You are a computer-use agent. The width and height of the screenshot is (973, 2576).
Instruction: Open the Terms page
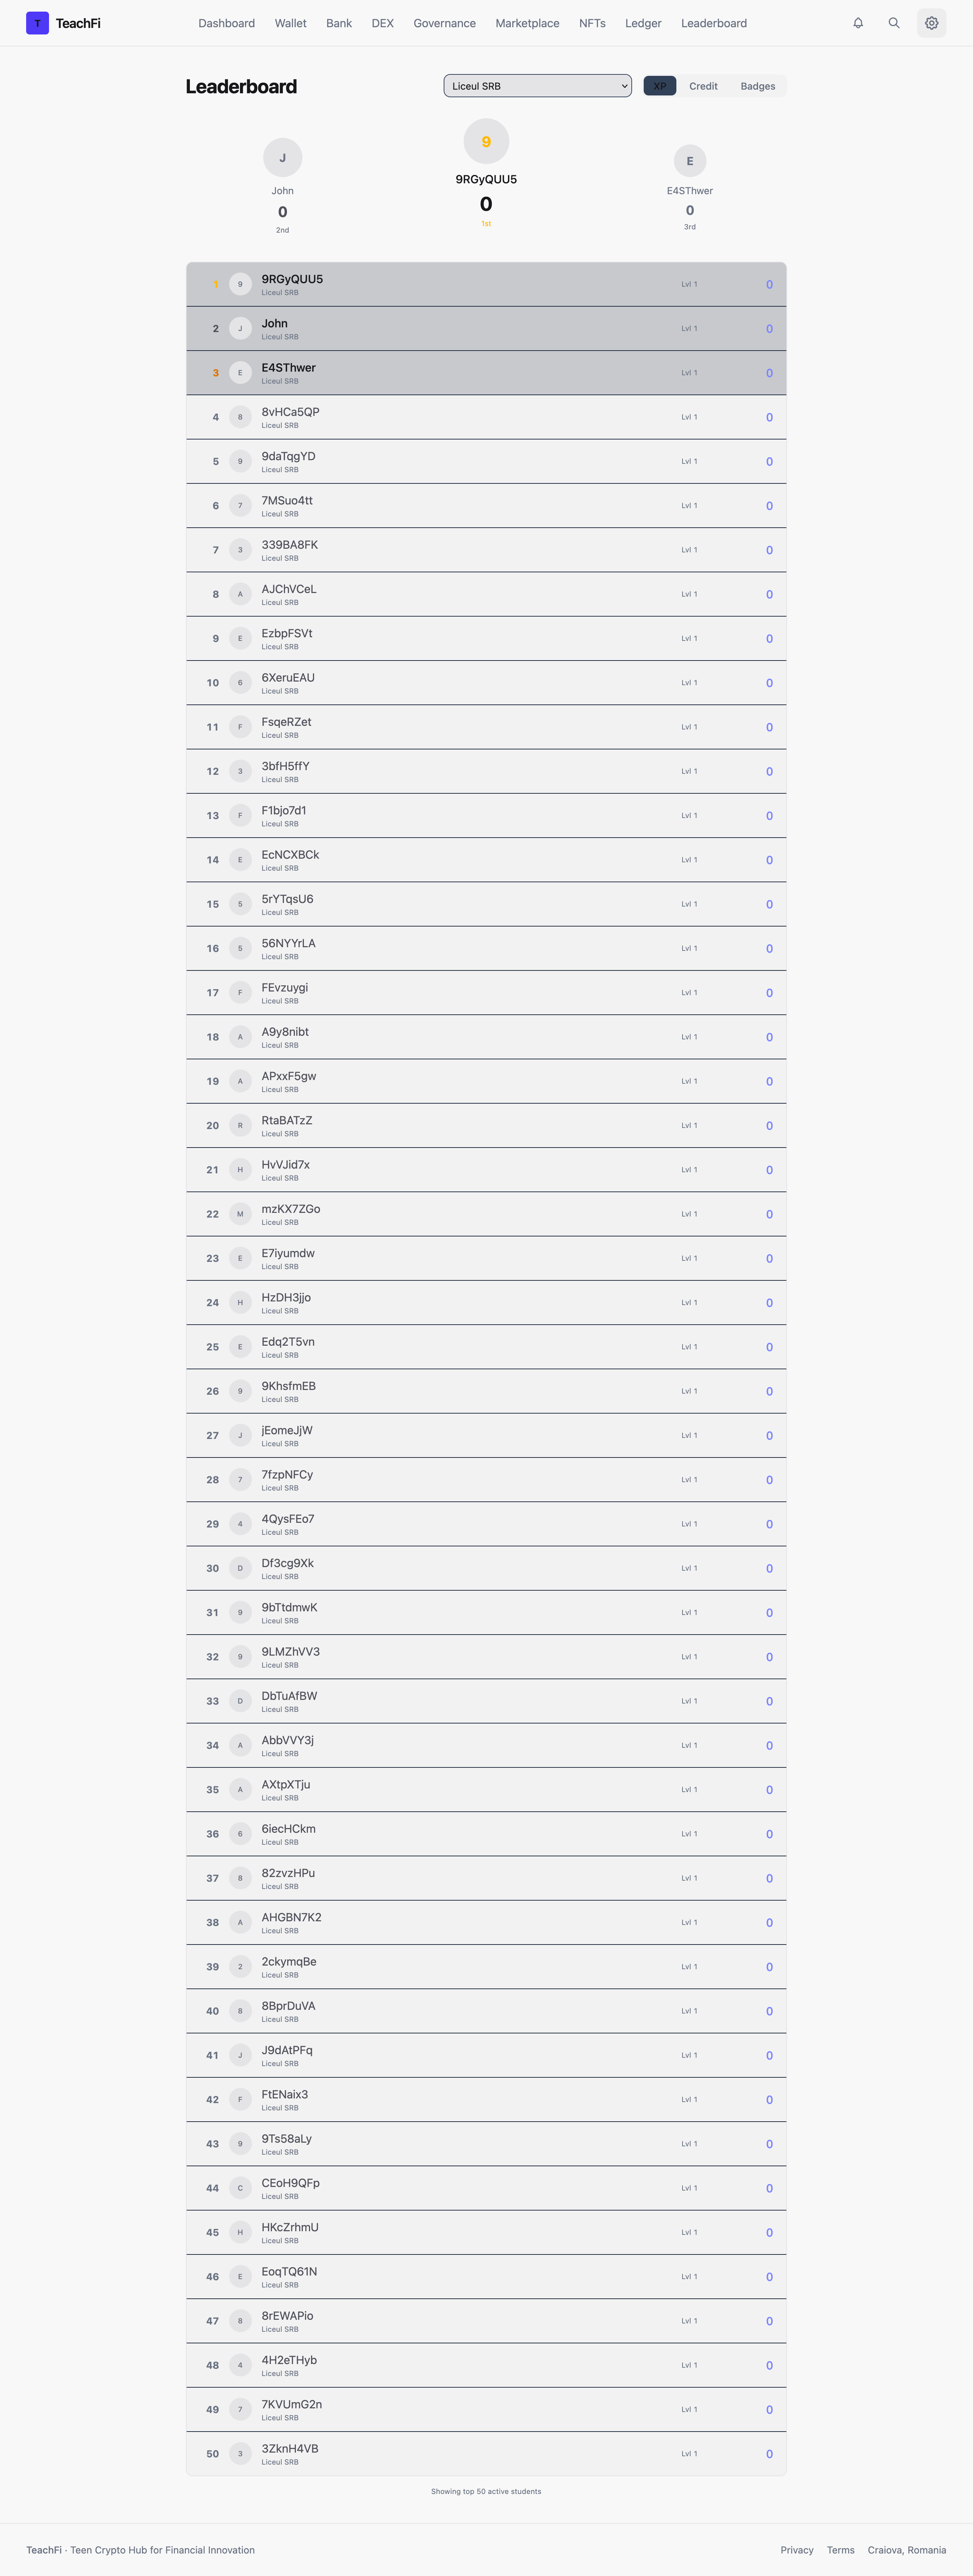(x=840, y=2549)
